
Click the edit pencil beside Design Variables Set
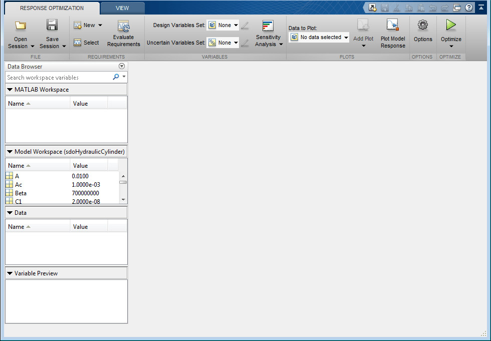tap(245, 26)
